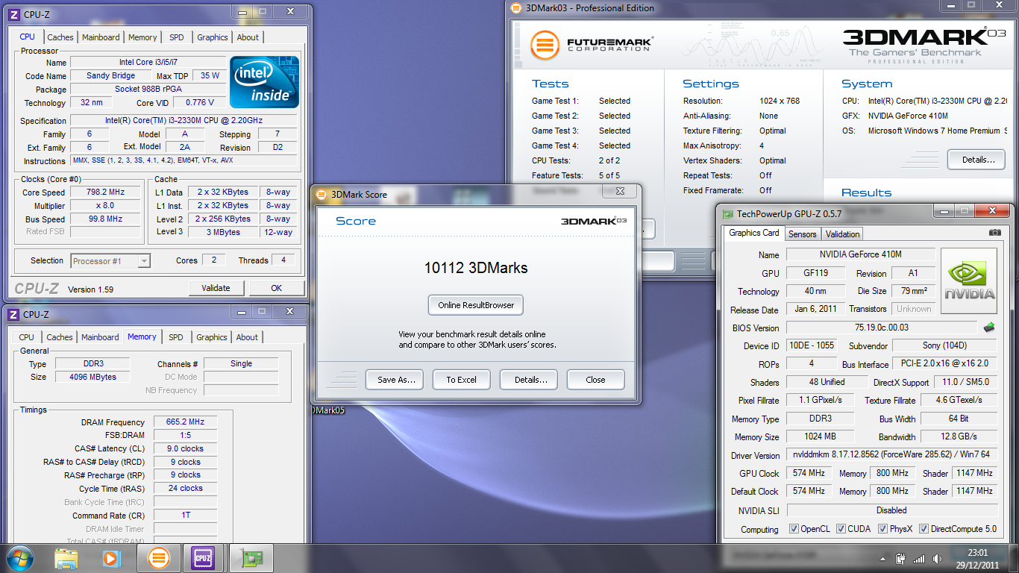1019x573 pixels.
Task: Click the Intel inside logo in CPU-Z
Action: click(264, 82)
